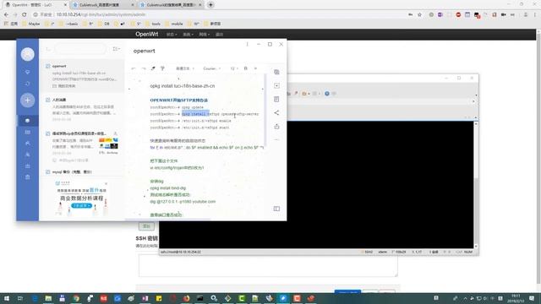The image size is (541, 304).
Task: Click the format painter icon
Action: (162, 68)
